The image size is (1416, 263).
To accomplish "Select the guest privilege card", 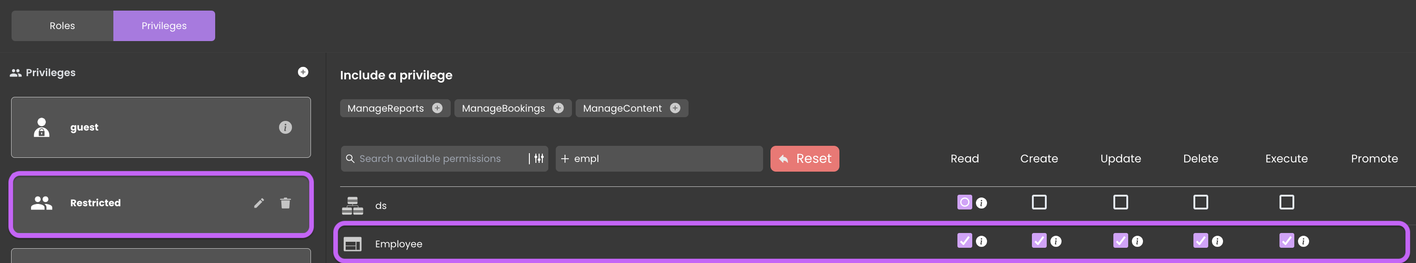I will [161, 128].
